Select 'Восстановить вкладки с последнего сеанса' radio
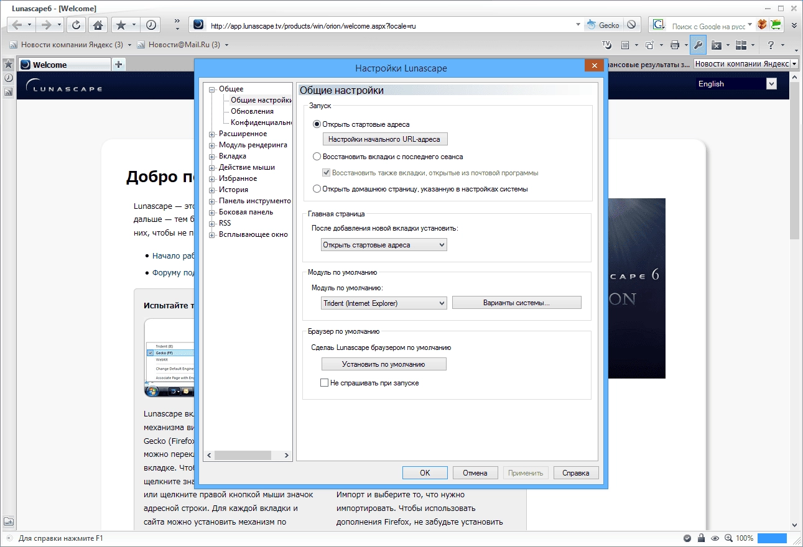This screenshot has width=803, height=547. click(x=317, y=157)
